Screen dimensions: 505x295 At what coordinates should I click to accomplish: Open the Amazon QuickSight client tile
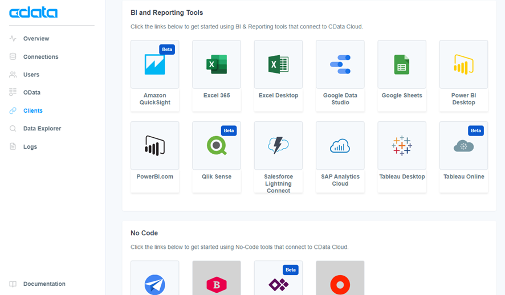click(154, 76)
